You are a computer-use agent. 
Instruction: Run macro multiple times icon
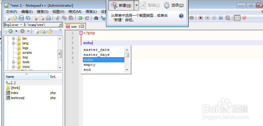(x=221, y=18)
